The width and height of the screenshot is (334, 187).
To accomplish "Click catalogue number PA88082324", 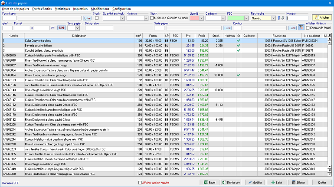I will click(x=310, y=41).
